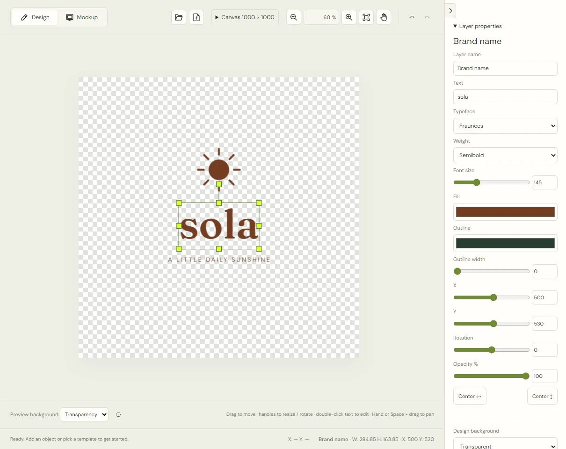Viewport: 566px width, 449px height.
Task: Zoom in using the magnifier plus icon
Action: click(349, 17)
